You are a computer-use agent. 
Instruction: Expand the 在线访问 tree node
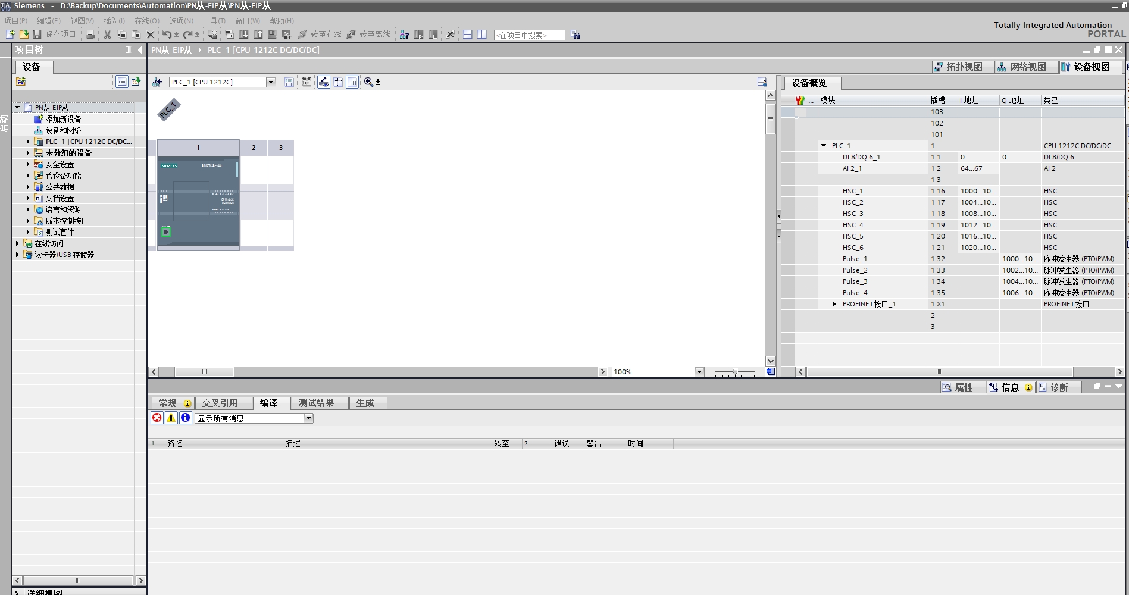pos(17,243)
